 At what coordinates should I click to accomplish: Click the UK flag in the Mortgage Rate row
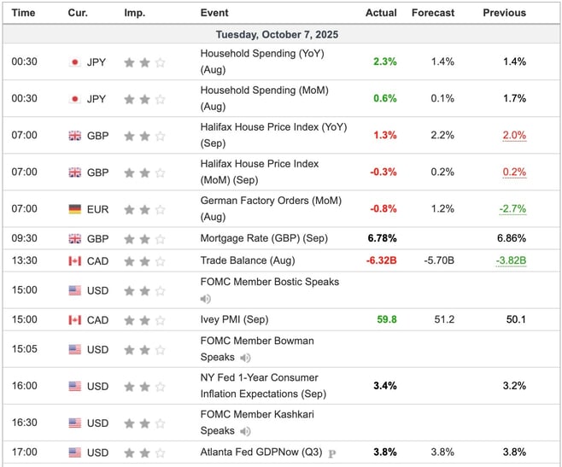coord(74,238)
